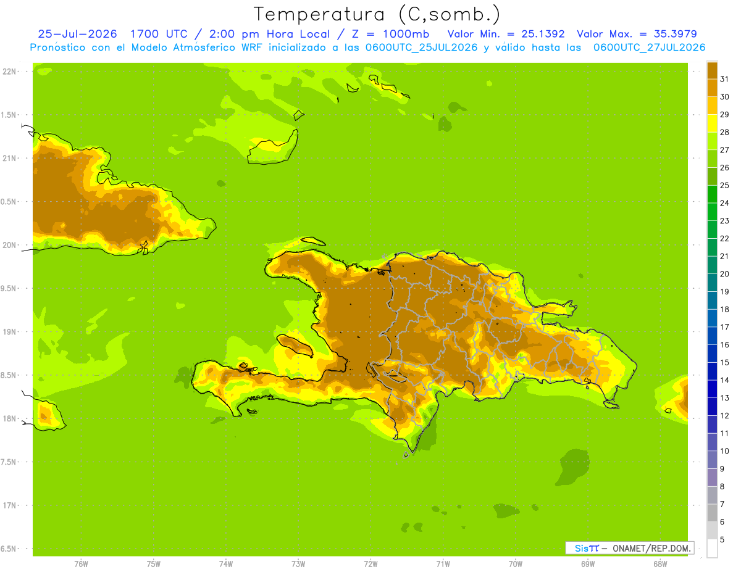
Task: Select the forecast date "25-Jul-2026"
Action: click(x=78, y=34)
